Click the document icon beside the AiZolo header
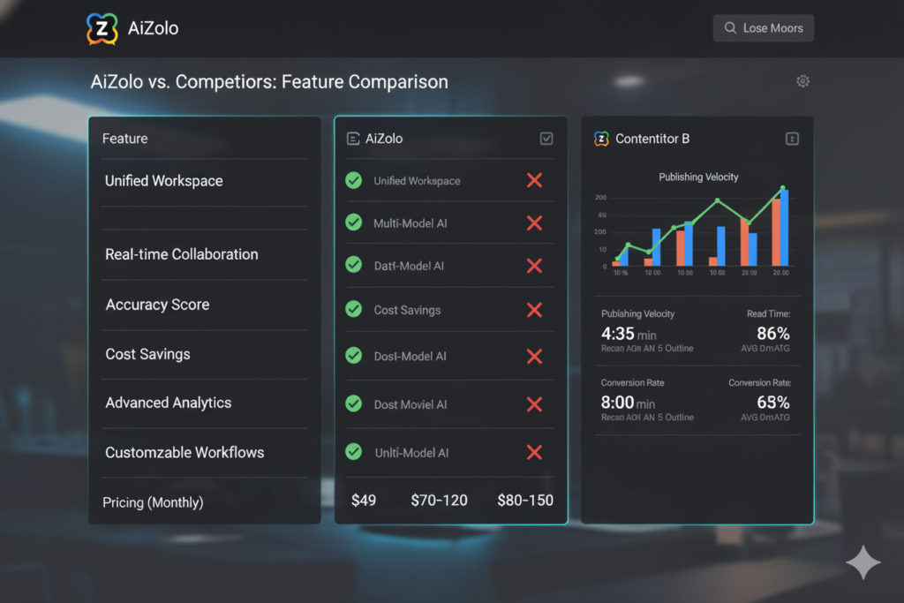Image resolution: width=904 pixels, height=603 pixels. point(353,138)
